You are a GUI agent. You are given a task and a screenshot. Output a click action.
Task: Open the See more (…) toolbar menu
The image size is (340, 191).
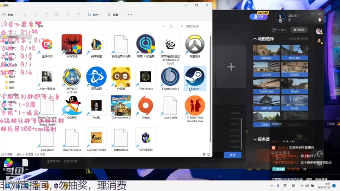[x=130, y=15]
